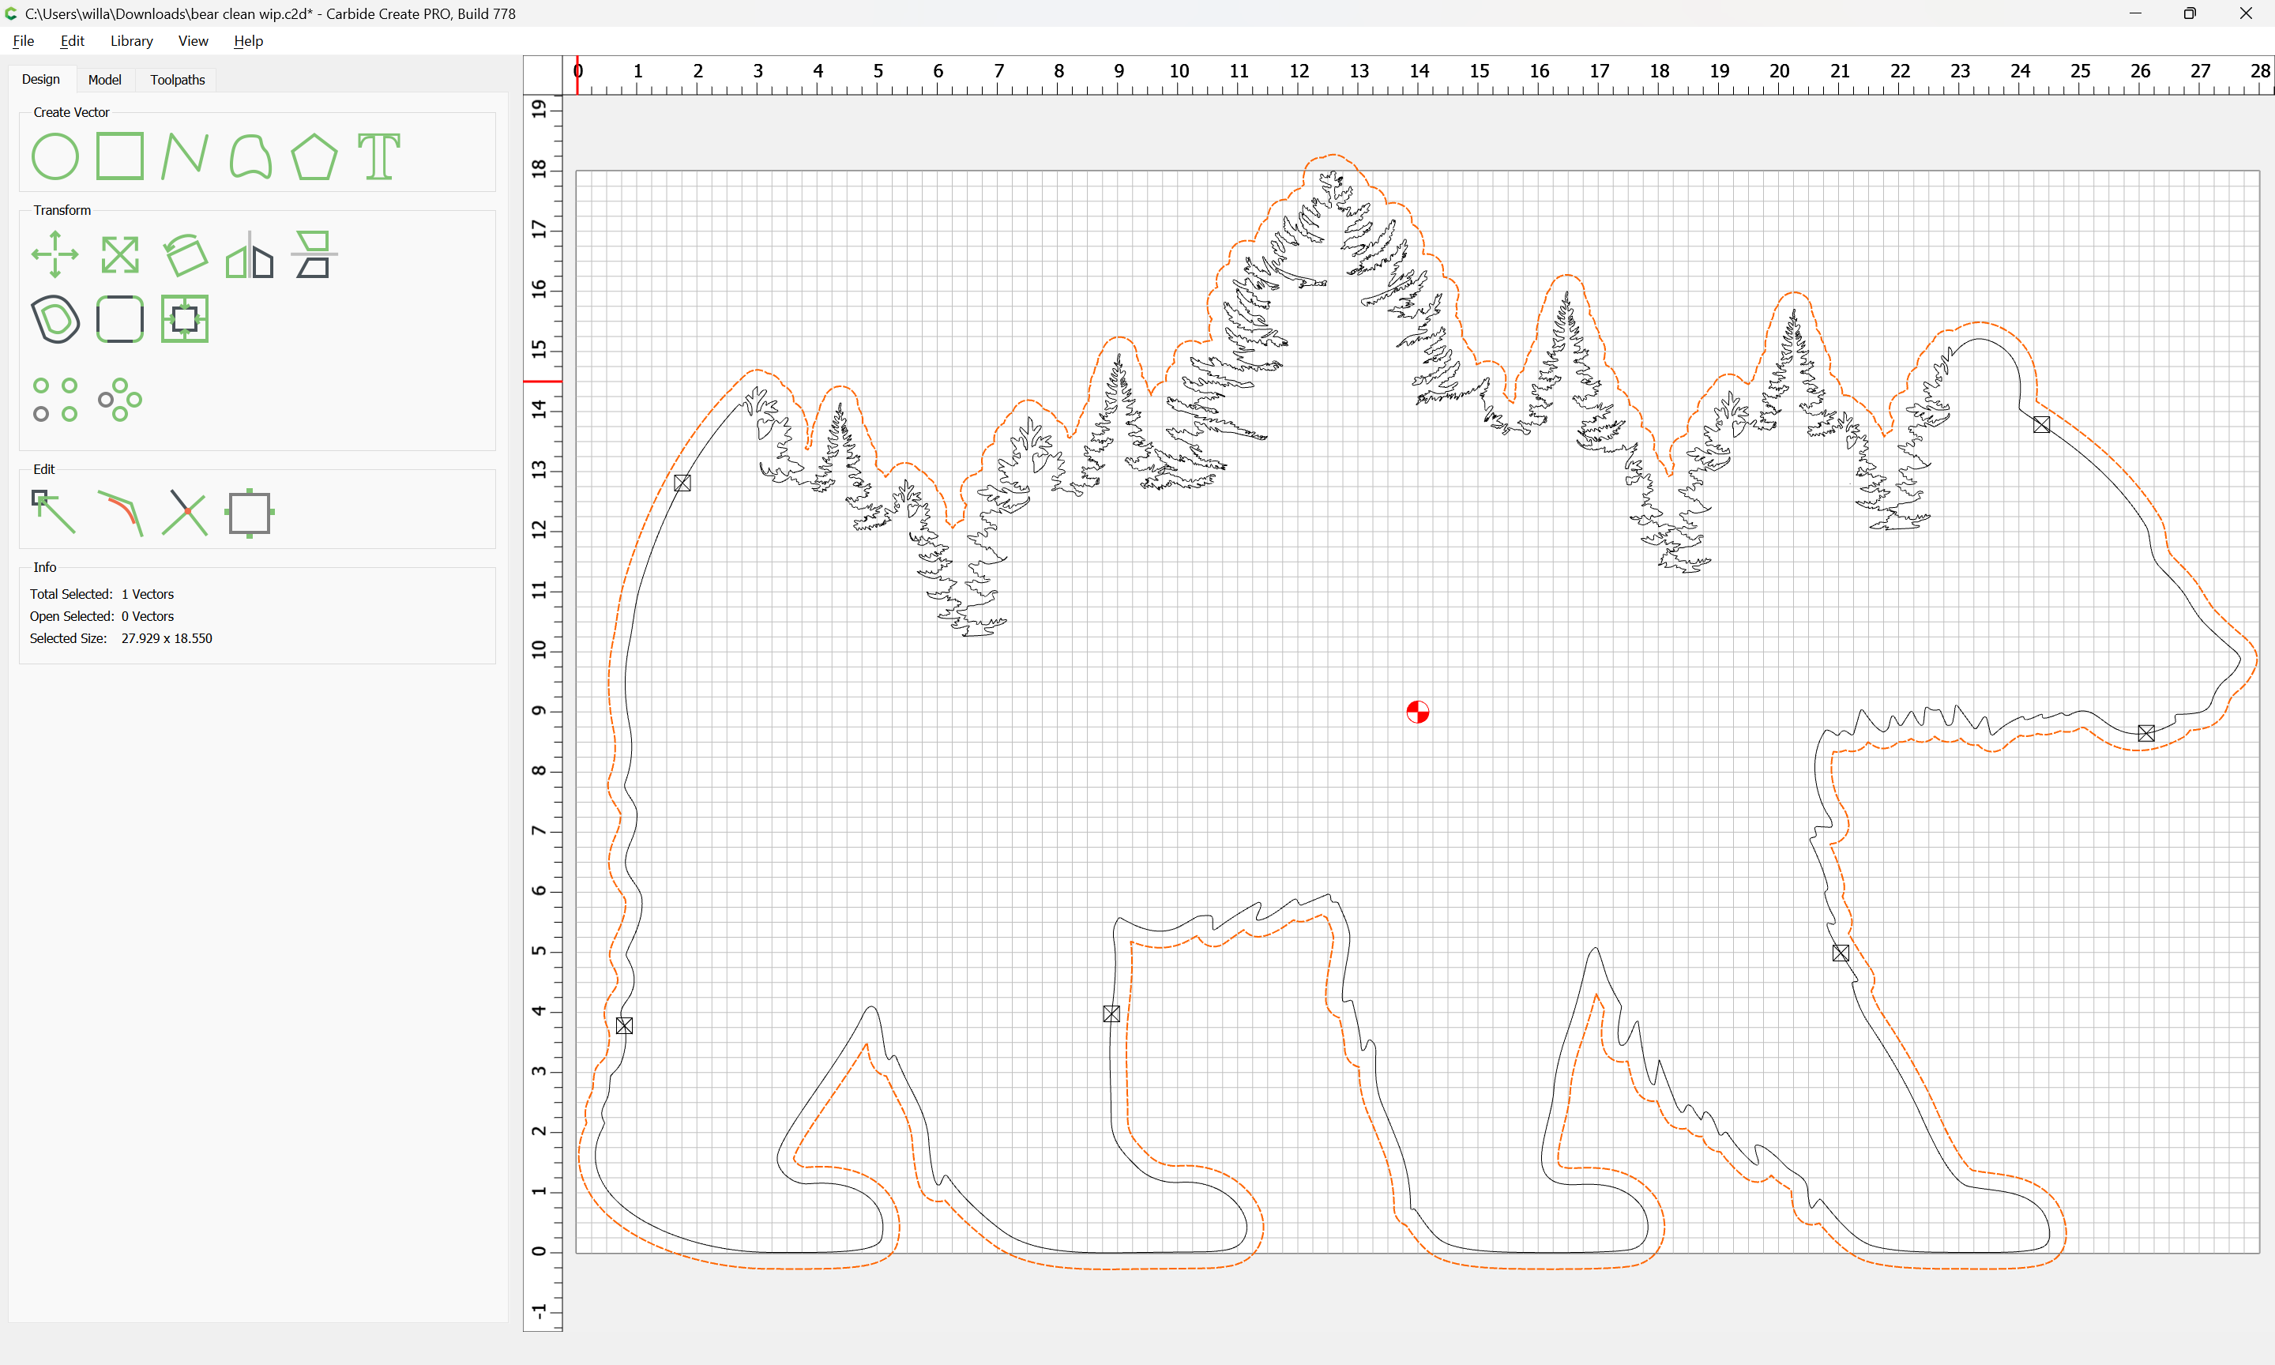This screenshot has width=2275, height=1365.
Task: Click node handle near bear's ear
Action: (x=2041, y=425)
